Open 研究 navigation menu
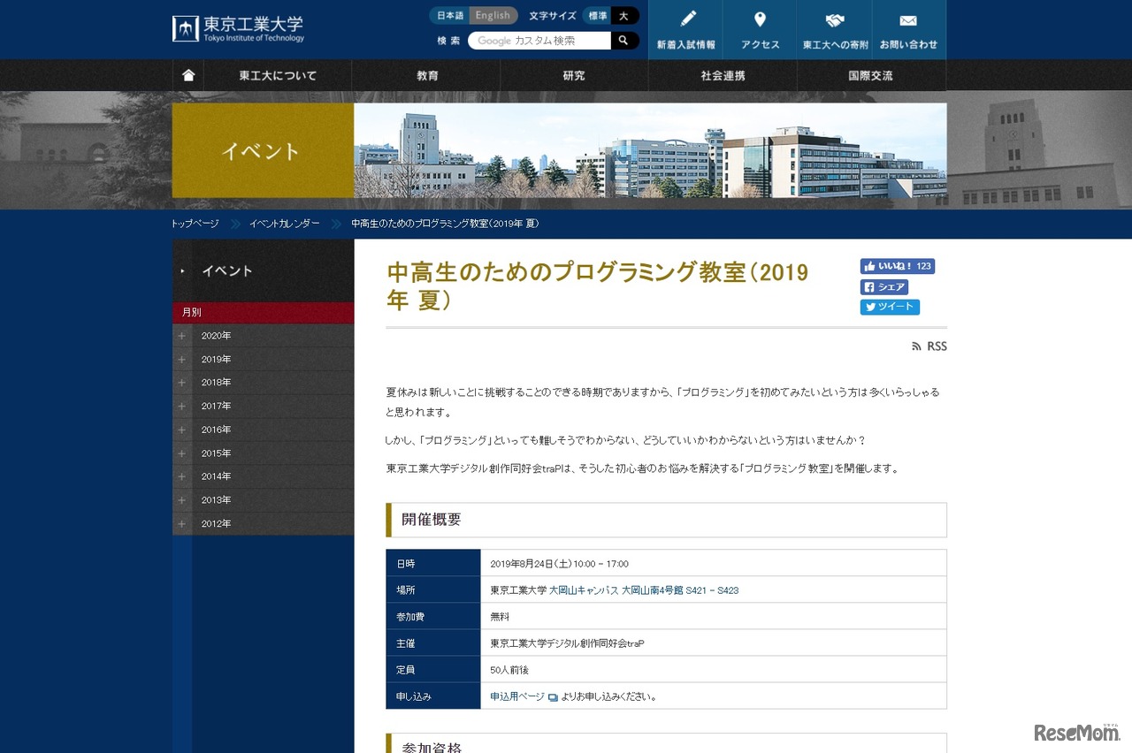The image size is (1132, 753). click(574, 76)
